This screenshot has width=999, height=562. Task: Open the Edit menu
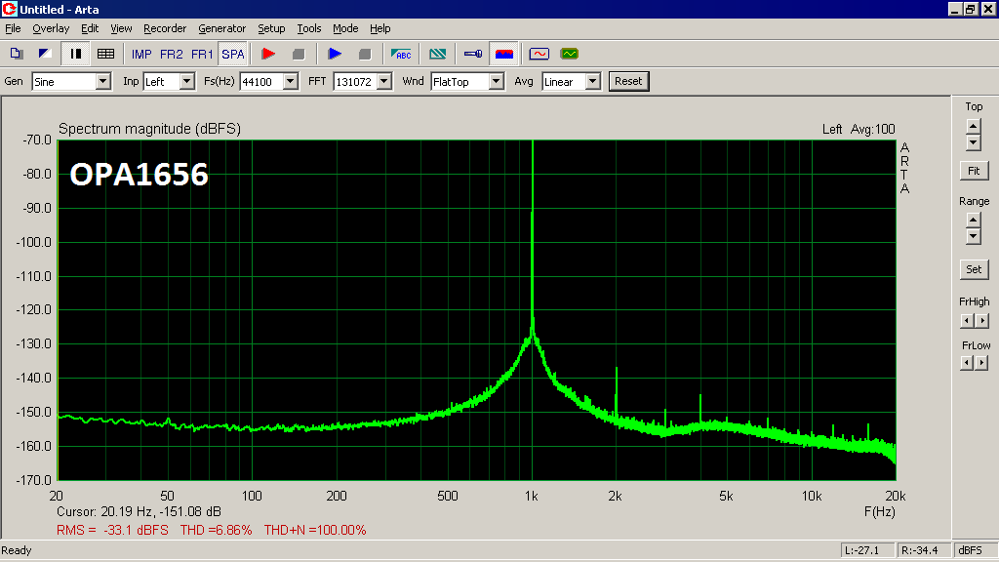click(90, 28)
